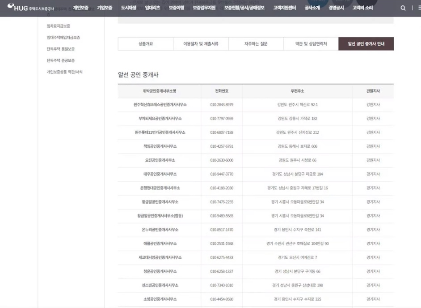The height and width of the screenshot is (308, 421).
Task: Open 임대리츠 menu
Action: point(152,8)
